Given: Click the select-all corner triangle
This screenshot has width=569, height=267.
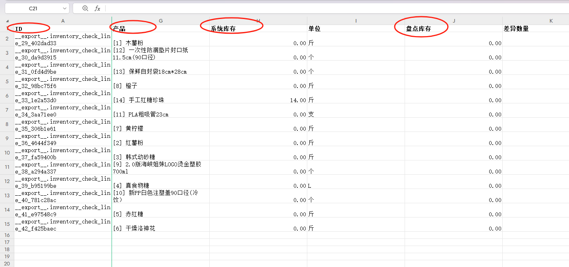Looking at the screenshot, I should pos(7,21).
